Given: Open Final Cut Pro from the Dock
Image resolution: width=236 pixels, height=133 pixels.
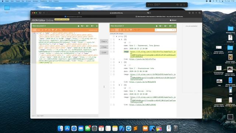Looking at the screenshot, I should pos(159,128).
